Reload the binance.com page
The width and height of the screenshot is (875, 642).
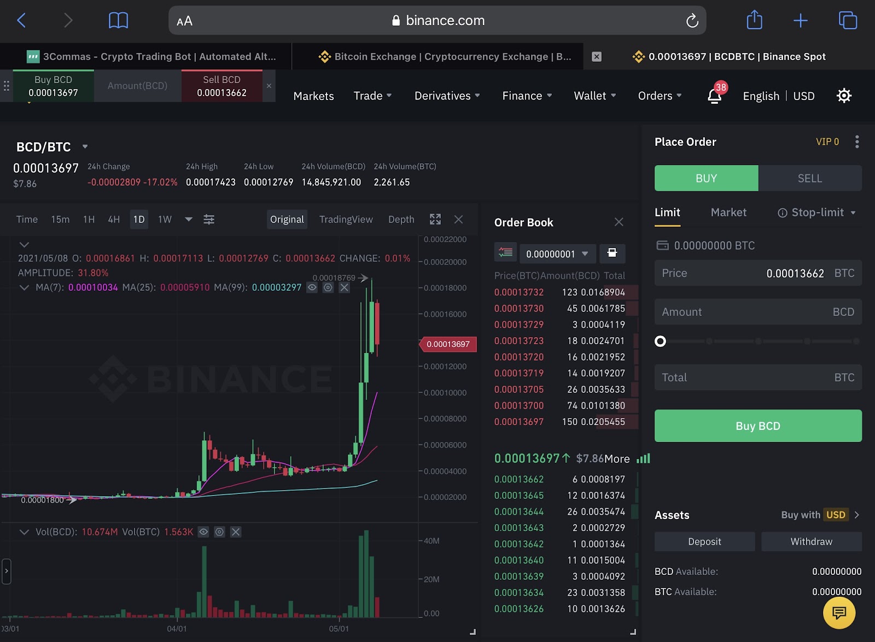692,21
